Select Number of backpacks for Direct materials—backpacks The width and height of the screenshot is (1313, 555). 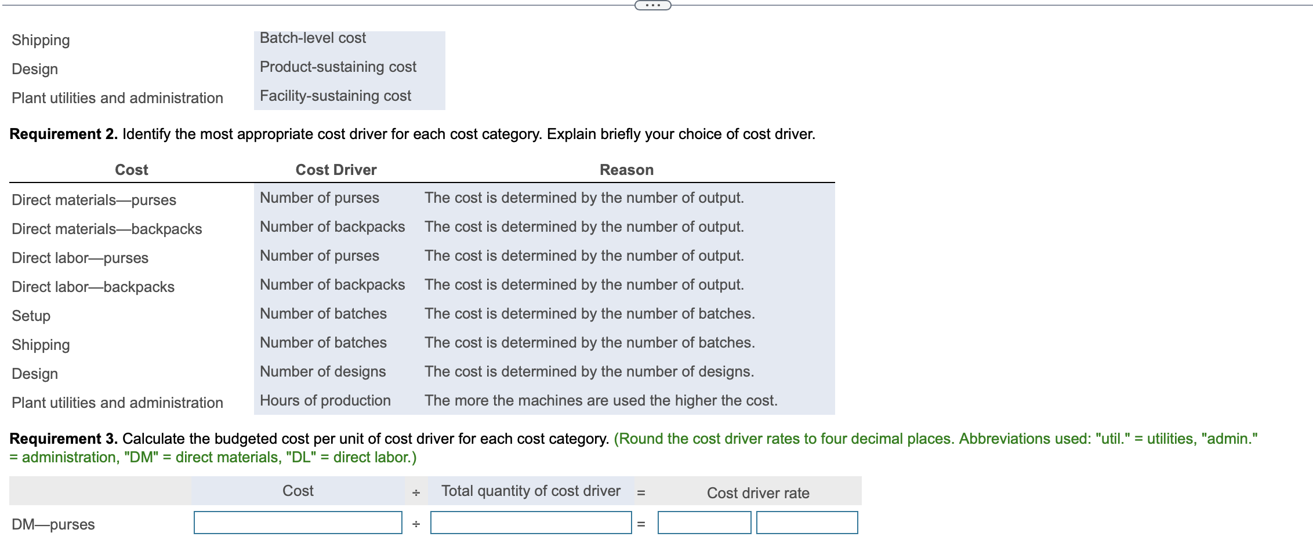pyautogui.click(x=332, y=227)
